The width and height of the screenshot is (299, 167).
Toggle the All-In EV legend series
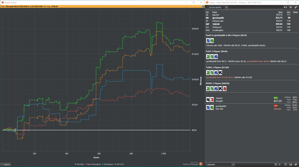point(119,164)
